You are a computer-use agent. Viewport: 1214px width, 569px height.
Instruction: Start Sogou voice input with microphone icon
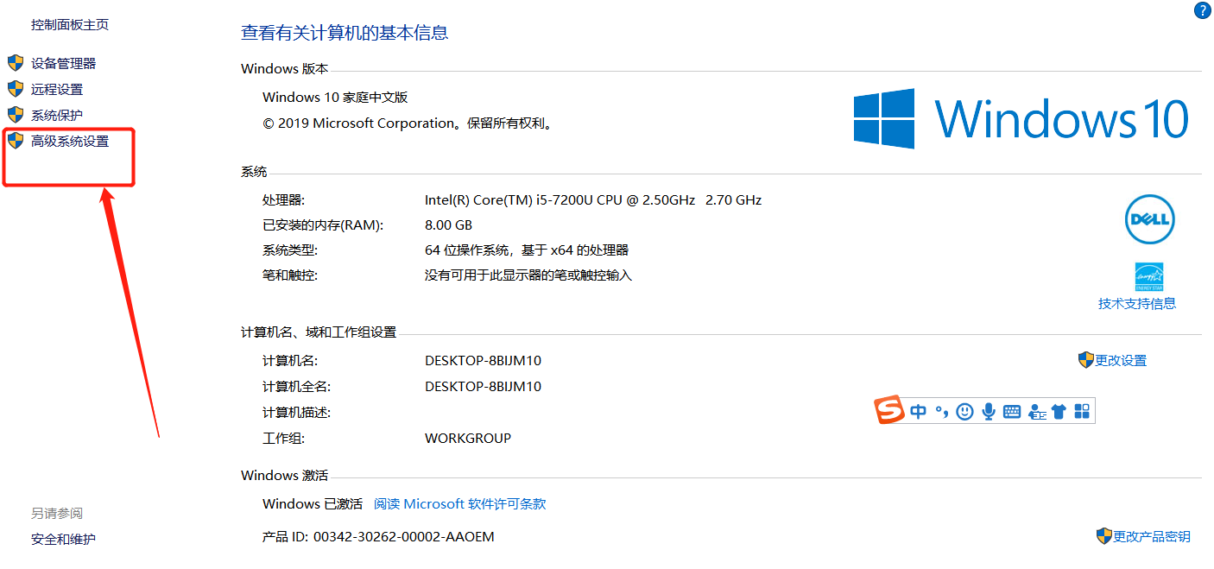click(989, 411)
